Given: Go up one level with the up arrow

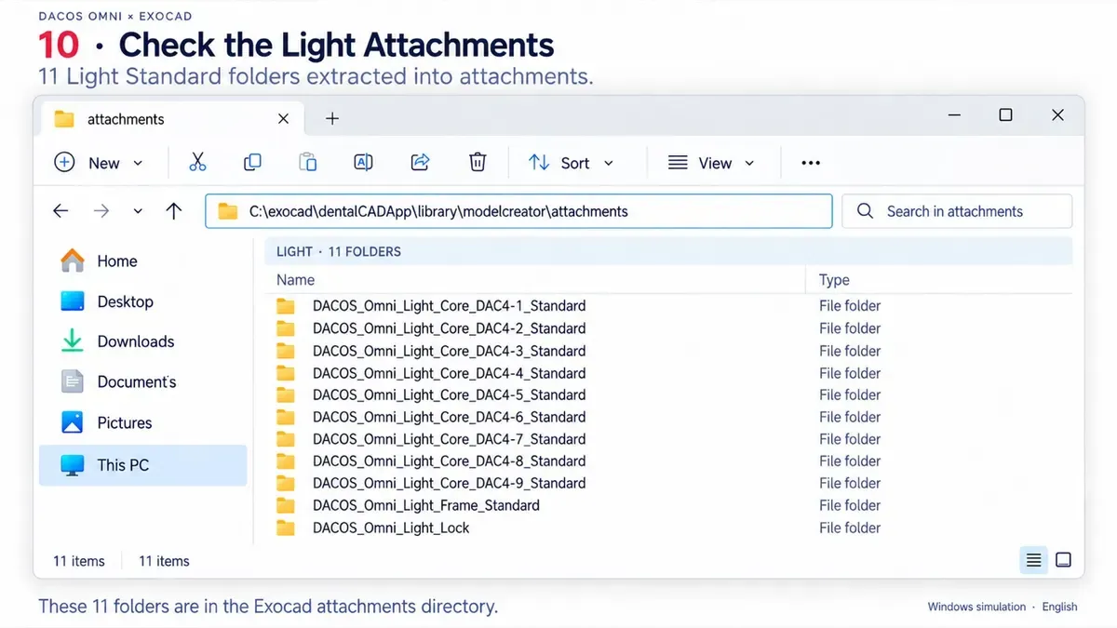Looking at the screenshot, I should point(174,211).
